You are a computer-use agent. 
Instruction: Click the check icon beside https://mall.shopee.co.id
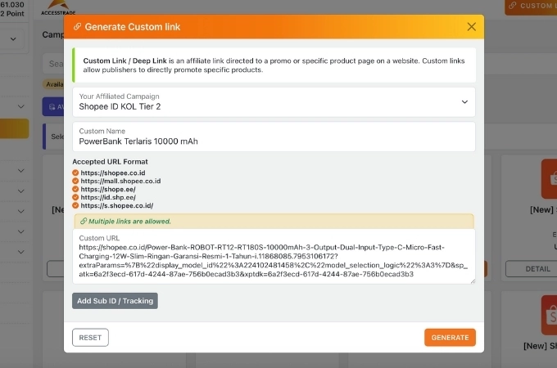coord(75,181)
